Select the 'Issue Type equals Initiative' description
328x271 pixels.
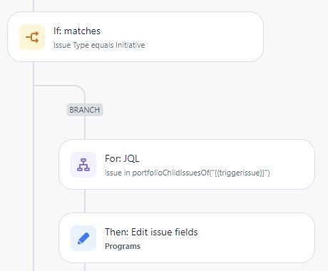click(x=99, y=45)
